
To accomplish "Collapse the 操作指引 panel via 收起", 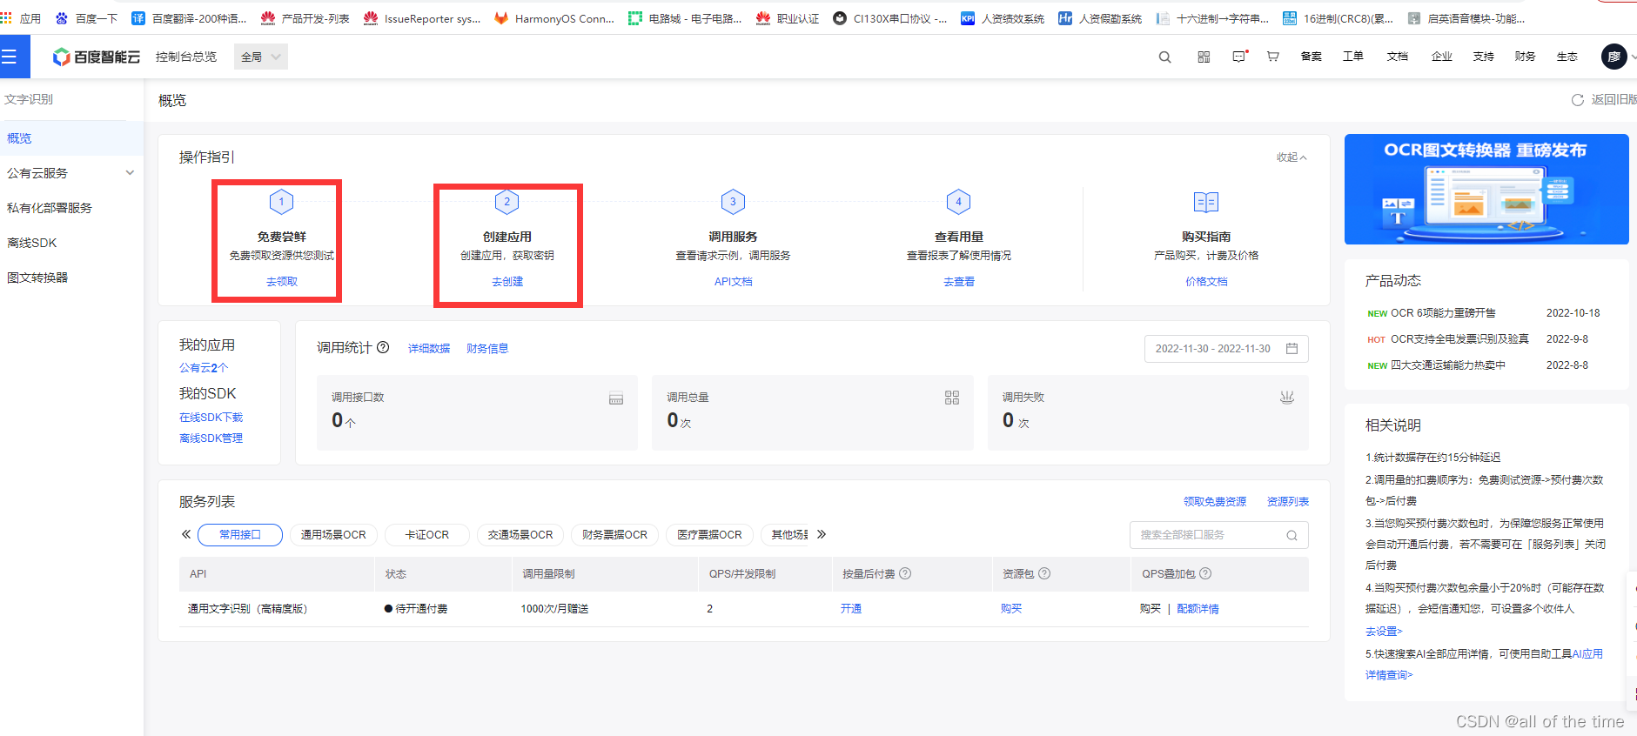I will [x=1291, y=157].
